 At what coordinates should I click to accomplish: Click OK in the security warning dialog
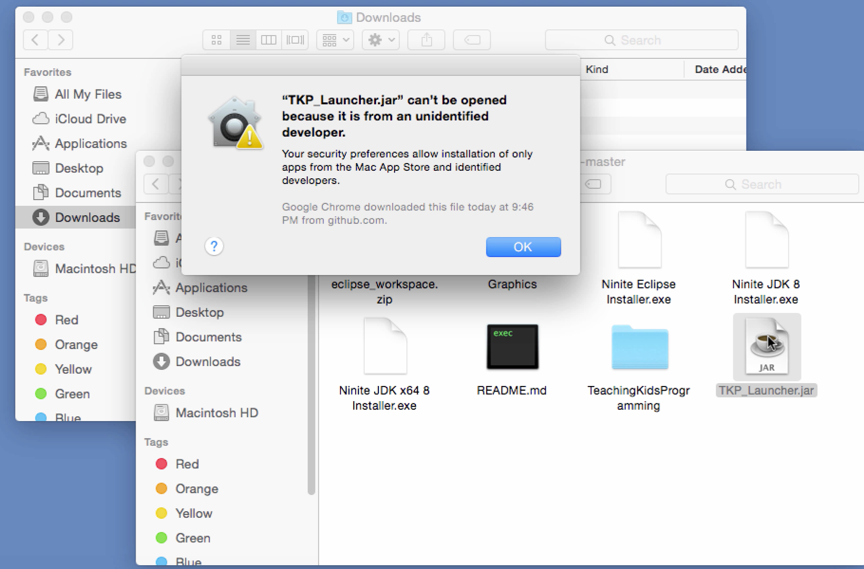pyautogui.click(x=523, y=247)
